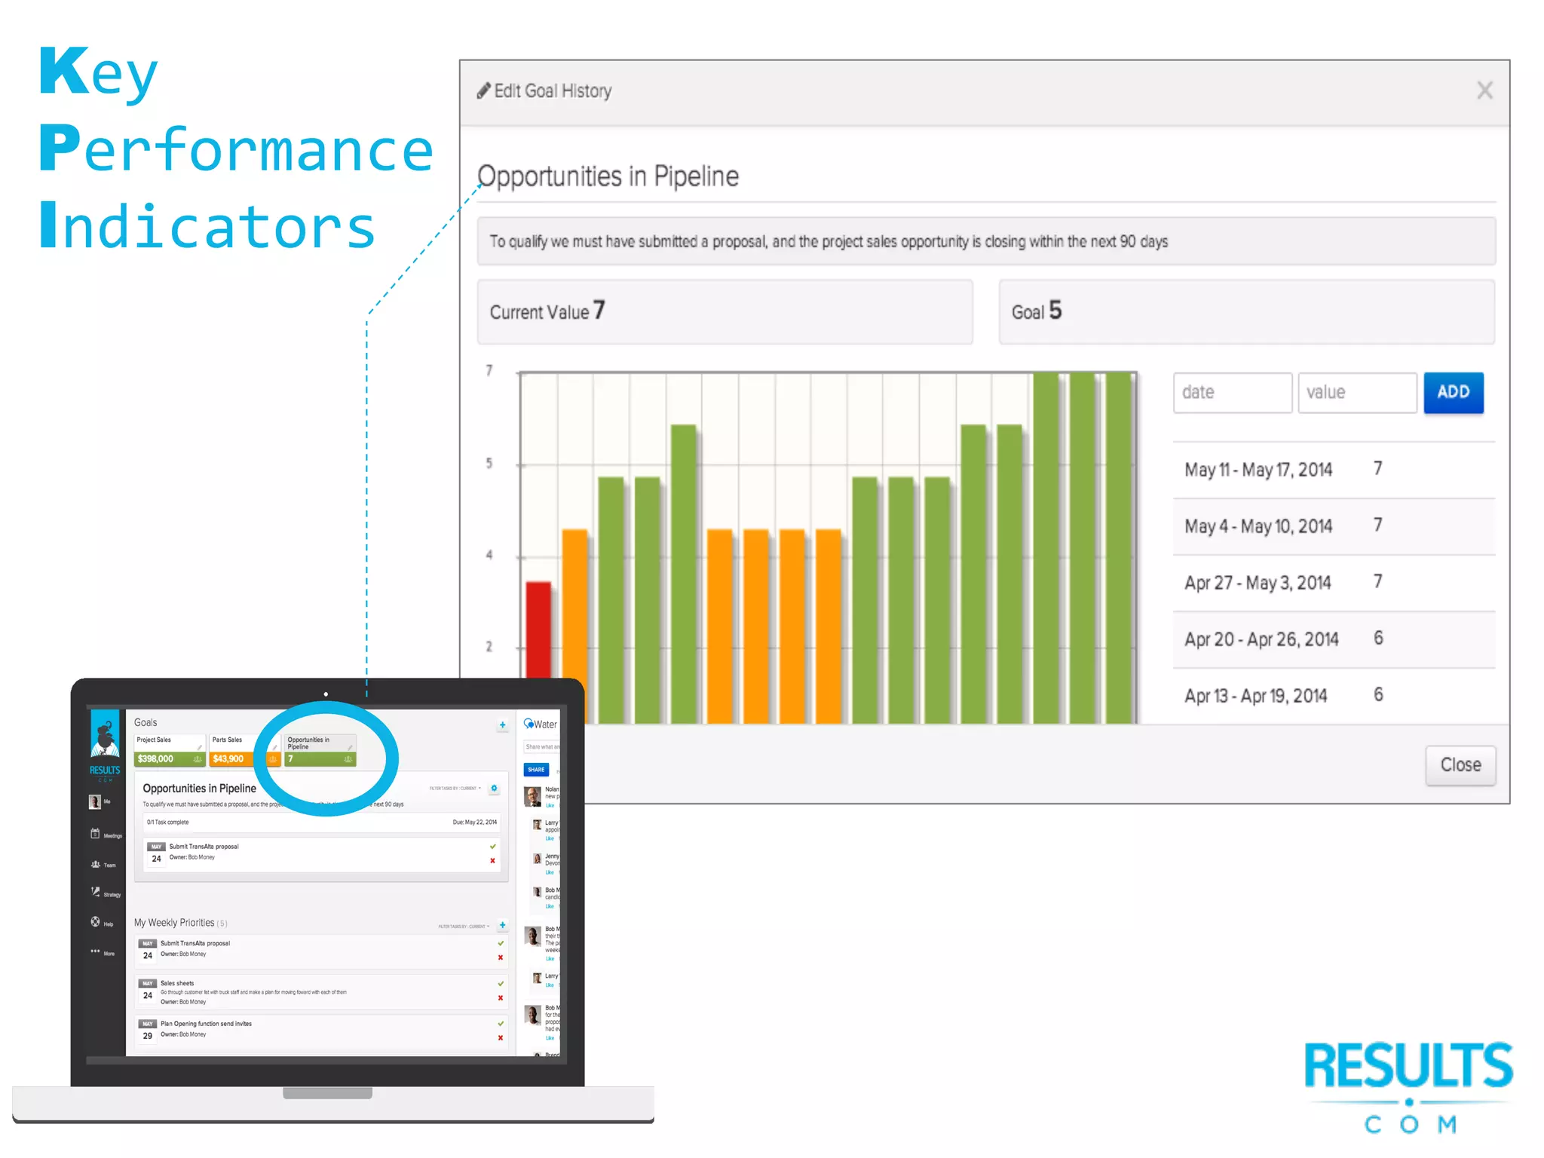Image resolution: width=1544 pixels, height=1158 pixels.
Task: Select the Apr 20 - Apr 26, 2014 row
Action: 1333,639
